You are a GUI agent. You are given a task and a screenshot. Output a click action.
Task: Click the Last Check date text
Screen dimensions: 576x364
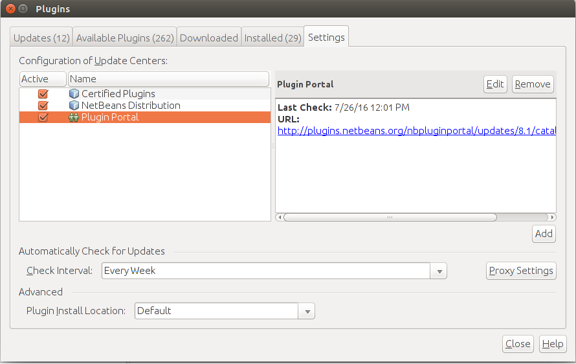[371, 108]
